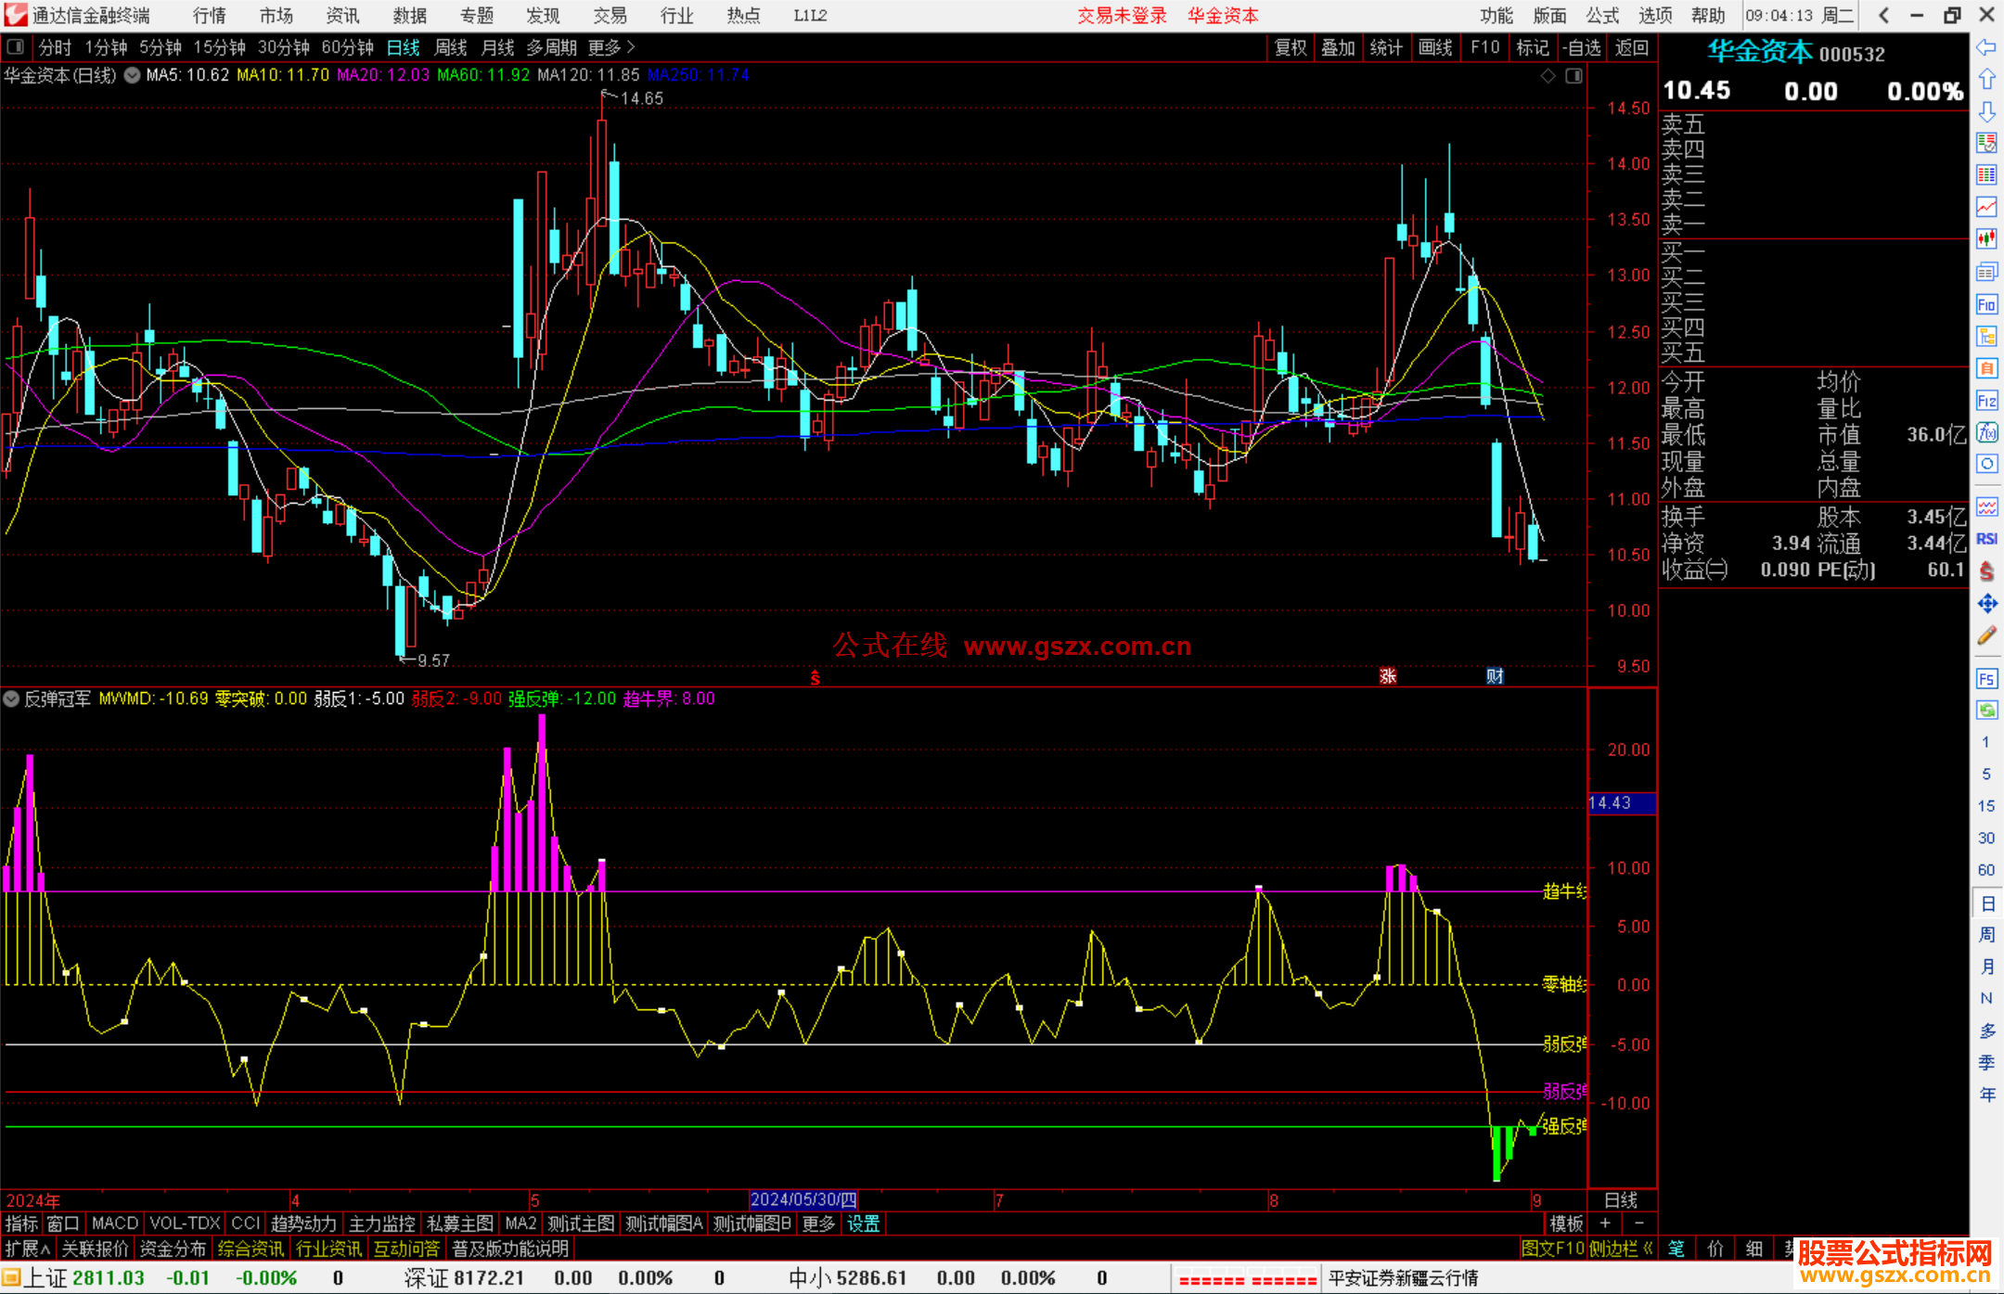
Task: Toggle the panel icon left of 分时
Action: (15, 46)
